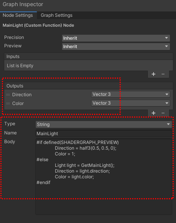Click the Outputs list header

(88, 86)
